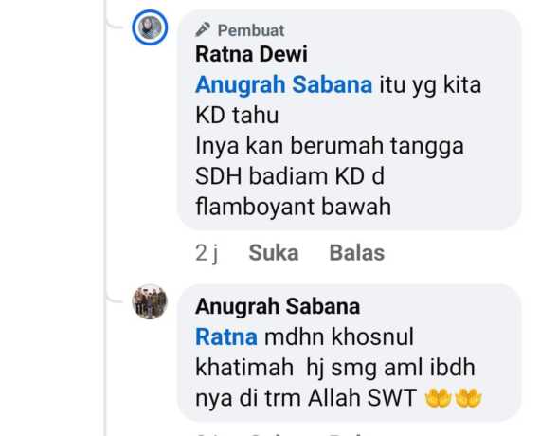540x436 pixels.
Task: Click the blue Anugrah Sabana mention
Action: 284,84
